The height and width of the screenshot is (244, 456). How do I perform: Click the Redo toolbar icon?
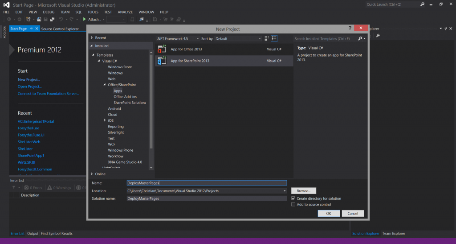coord(71,19)
